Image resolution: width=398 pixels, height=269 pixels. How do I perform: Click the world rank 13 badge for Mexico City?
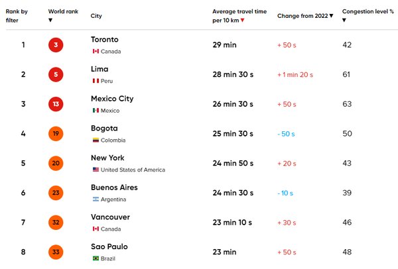click(x=56, y=104)
